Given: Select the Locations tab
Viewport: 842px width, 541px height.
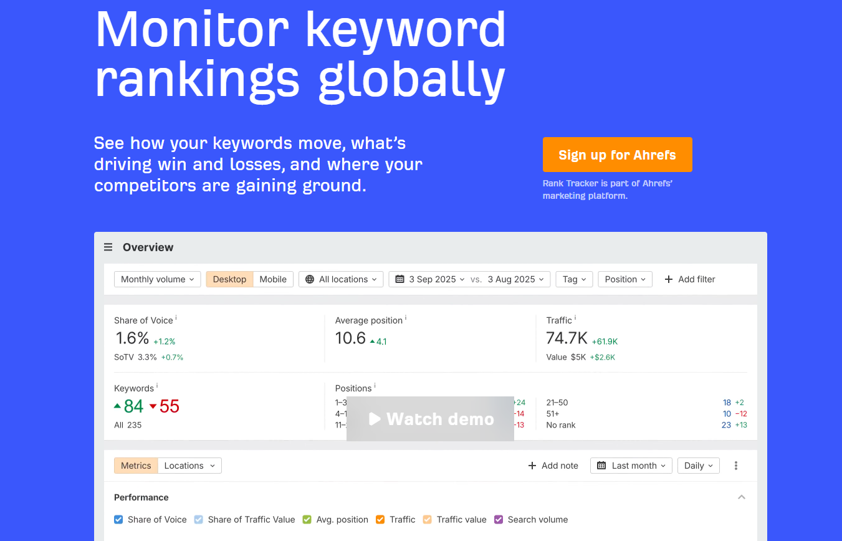Looking at the screenshot, I should 189,466.
